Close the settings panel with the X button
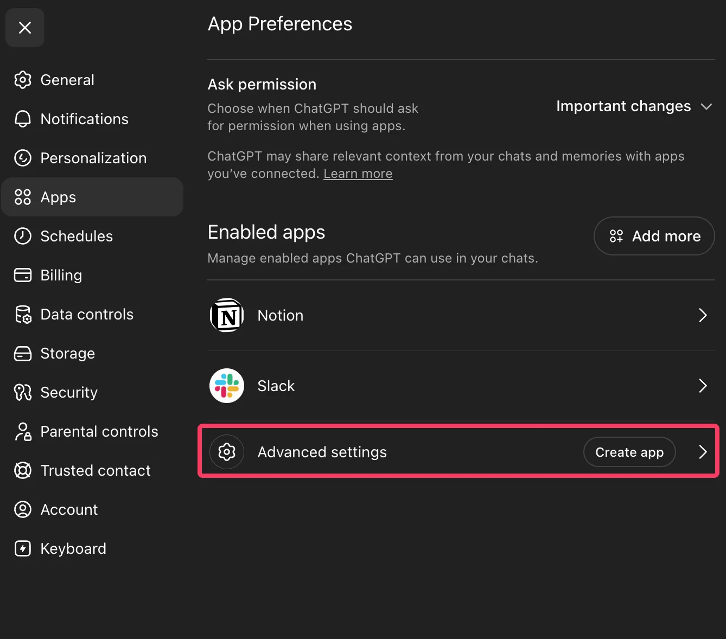The width and height of the screenshot is (726, 639). pos(25,28)
